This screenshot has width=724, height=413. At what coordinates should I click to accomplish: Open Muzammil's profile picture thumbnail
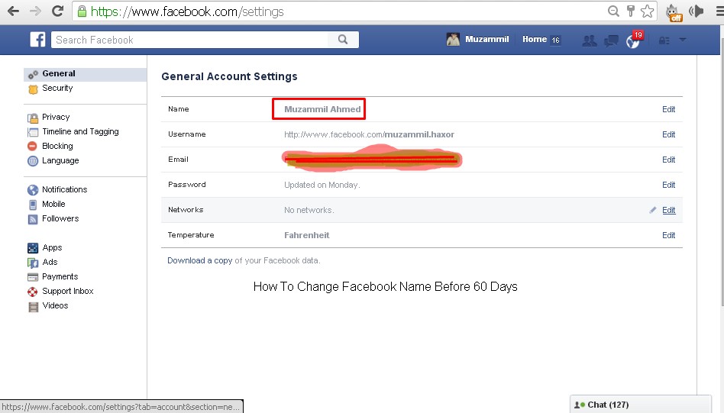pyautogui.click(x=453, y=39)
